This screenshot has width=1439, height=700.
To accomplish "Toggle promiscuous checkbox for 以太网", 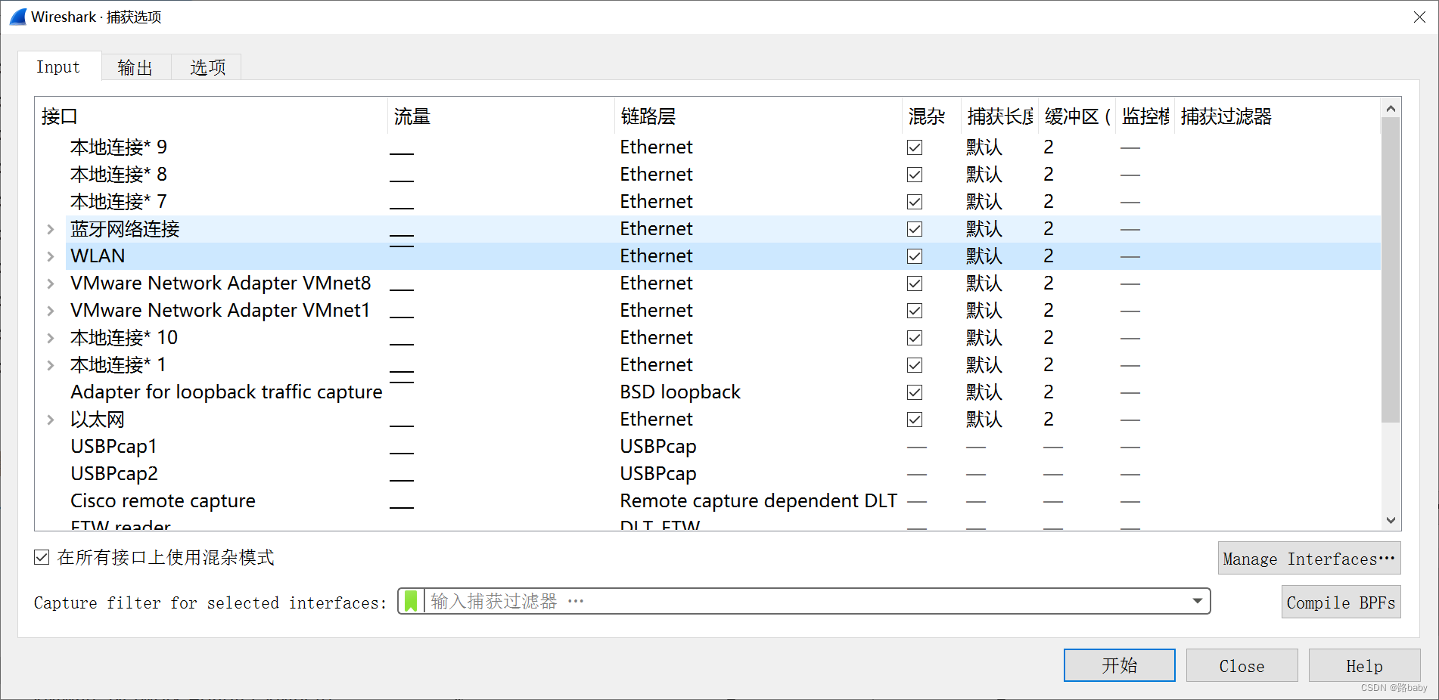I will coord(915,420).
